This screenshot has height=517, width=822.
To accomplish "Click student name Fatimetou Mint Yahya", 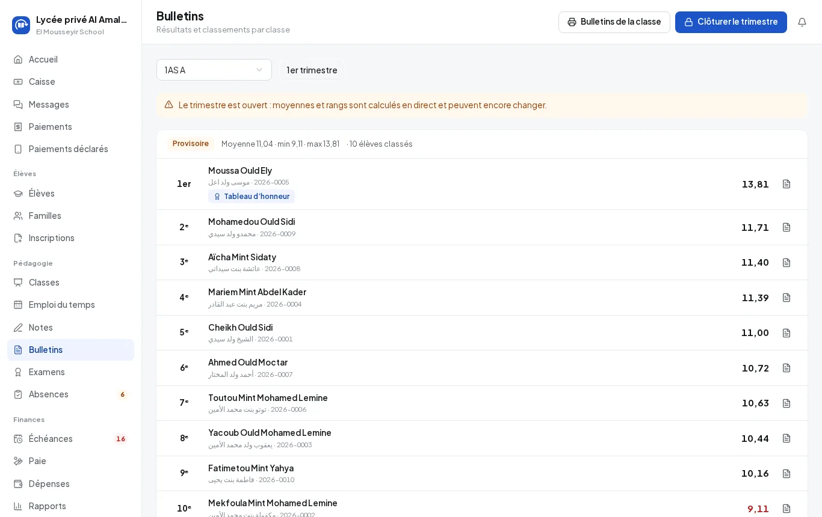I will (251, 468).
